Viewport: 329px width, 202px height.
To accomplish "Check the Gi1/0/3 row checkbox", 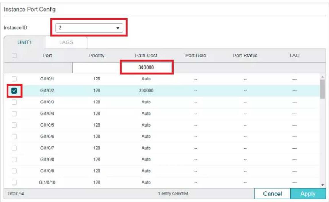I will pyautogui.click(x=14, y=102).
